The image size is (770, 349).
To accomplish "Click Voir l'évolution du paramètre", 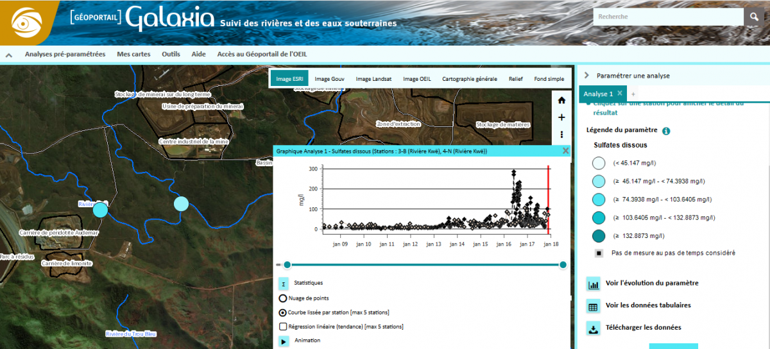I will (651, 283).
